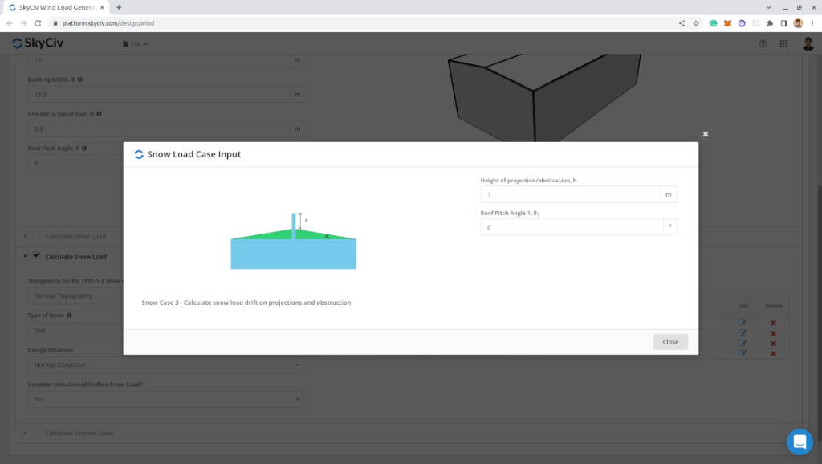Collapse the Calculate Snow Load section arrow
This screenshot has width=822, height=464.
point(25,257)
